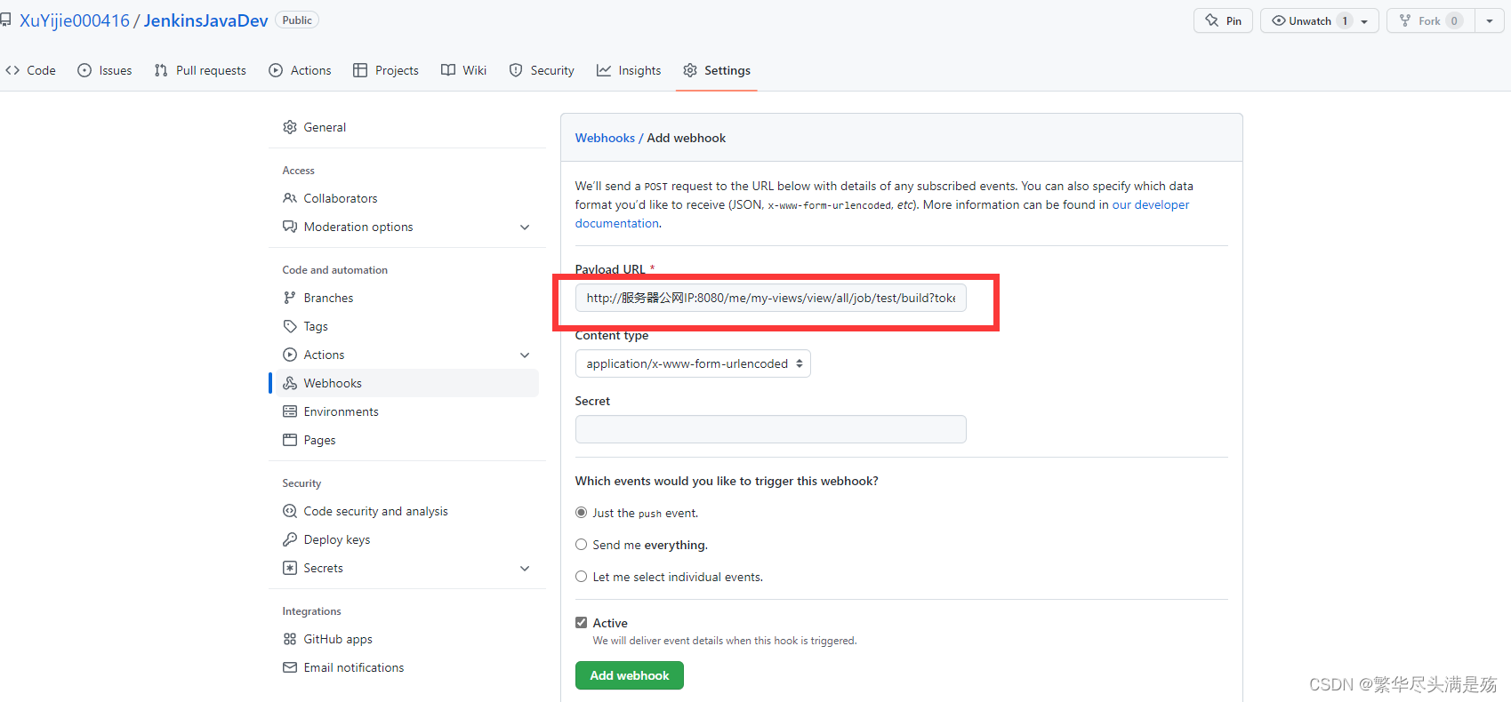Click the Moderation options comment icon
This screenshot has height=702, width=1511.
click(290, 227)
